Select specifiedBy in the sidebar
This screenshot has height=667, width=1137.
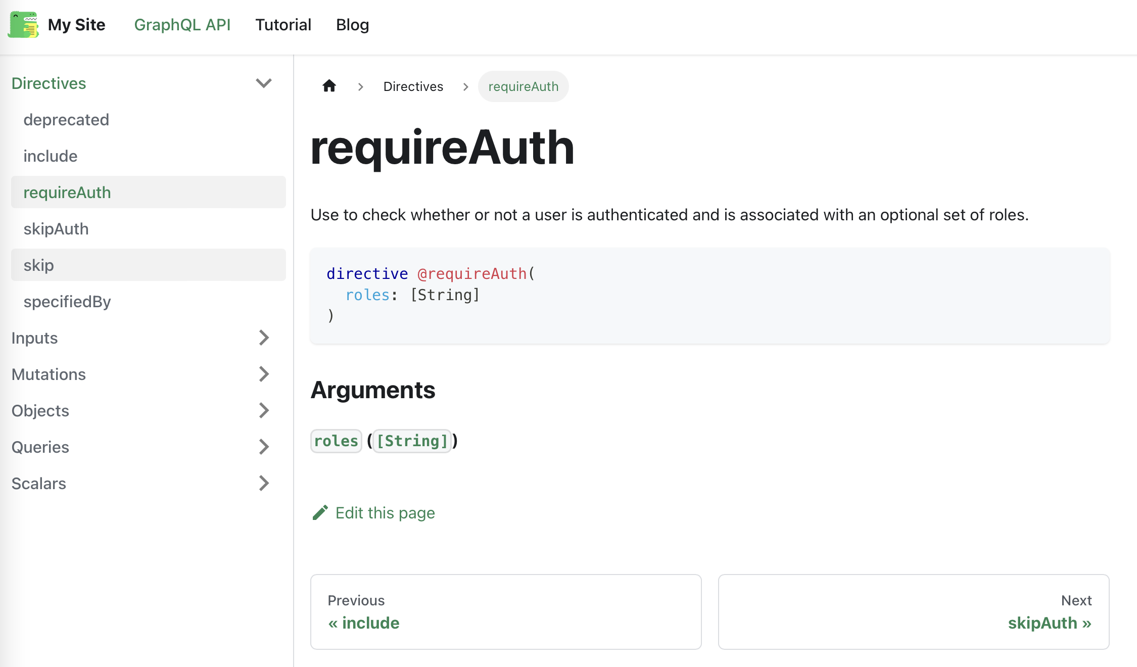(67, 301)
